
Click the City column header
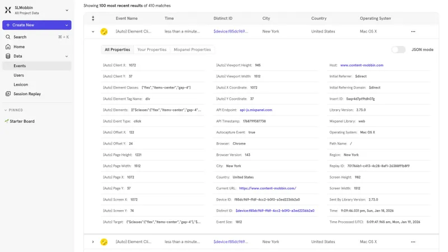tap(266, 18)
